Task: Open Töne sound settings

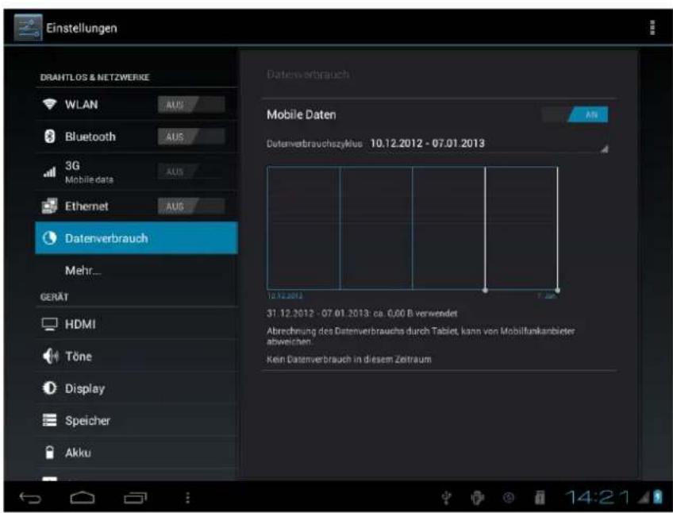Action: coord(137,357)
